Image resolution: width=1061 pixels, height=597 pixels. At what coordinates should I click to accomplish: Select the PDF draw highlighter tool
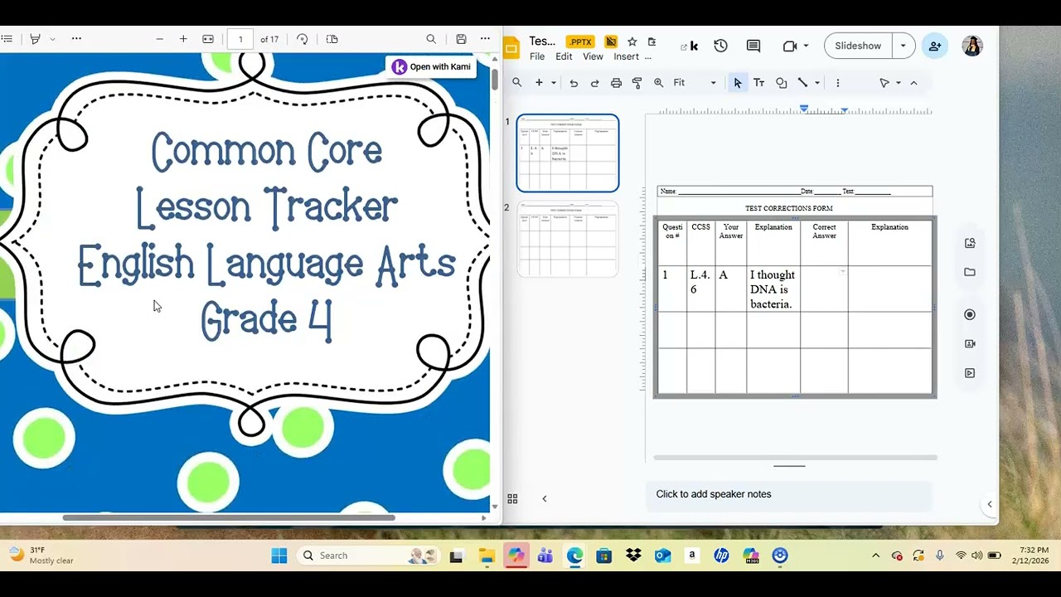[35, 39]
